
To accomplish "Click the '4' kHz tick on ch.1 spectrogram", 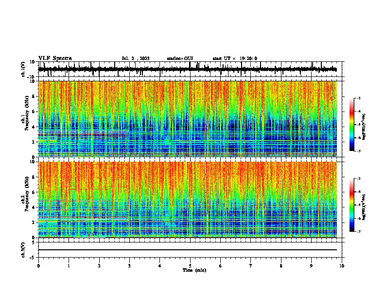I will (34, 127).
